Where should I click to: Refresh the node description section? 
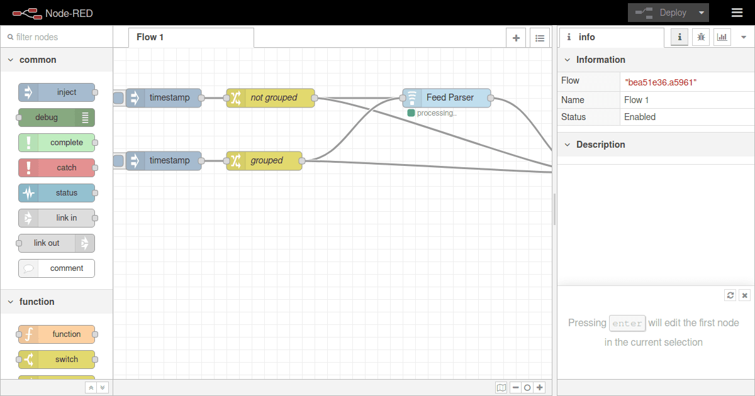tap(730, 295)
